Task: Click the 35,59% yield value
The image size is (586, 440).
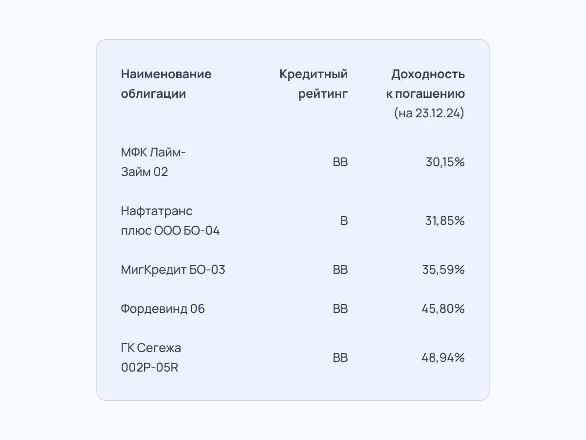Action: pyautogui.click(x=443, y=270)
